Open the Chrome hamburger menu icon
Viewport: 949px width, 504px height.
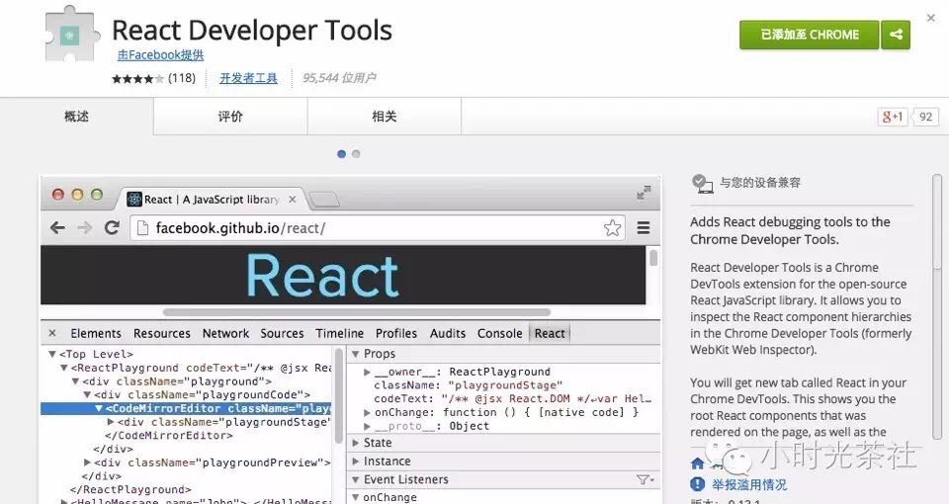[x=644, y=228]
